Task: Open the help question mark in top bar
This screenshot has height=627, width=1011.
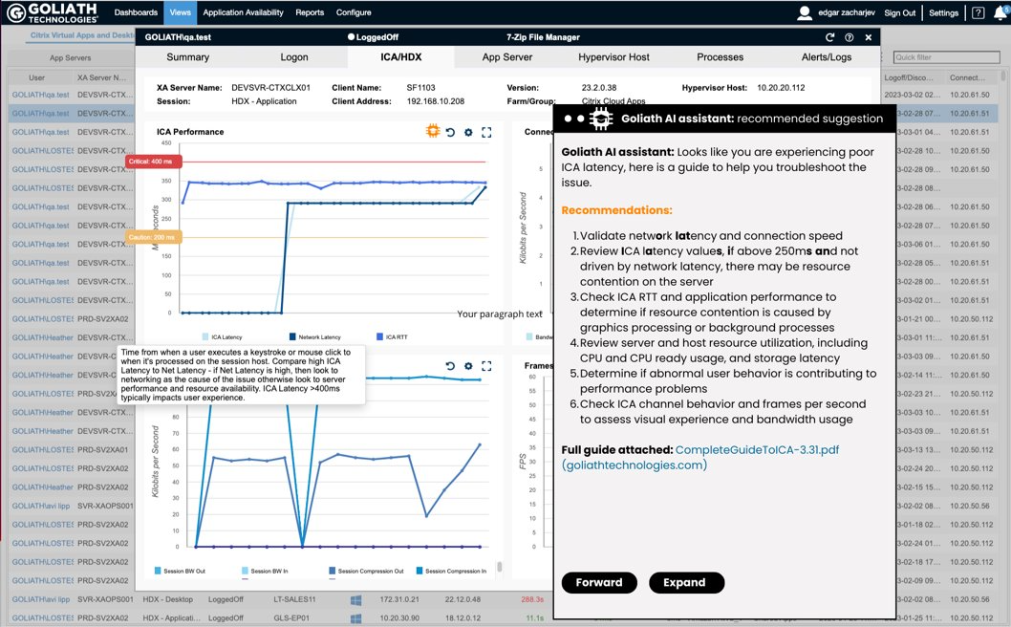Action: tap(979, 12)
